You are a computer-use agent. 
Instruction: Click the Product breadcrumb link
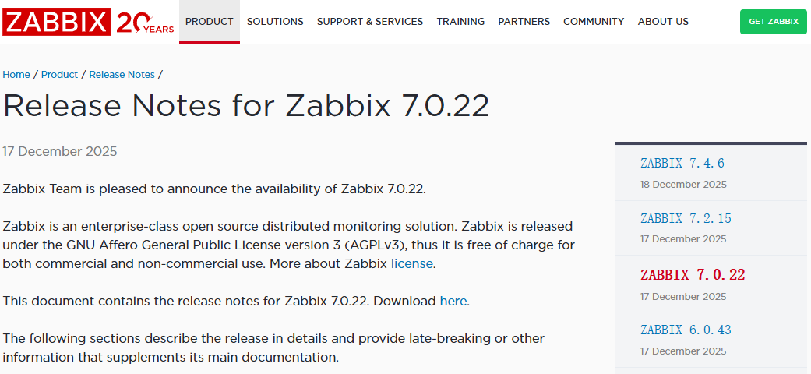coord(59,75)
